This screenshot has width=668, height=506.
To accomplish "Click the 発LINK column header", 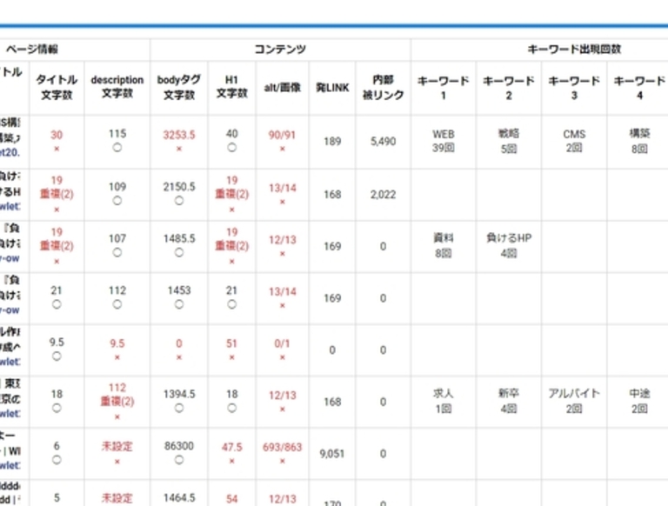I will point(332,88).
